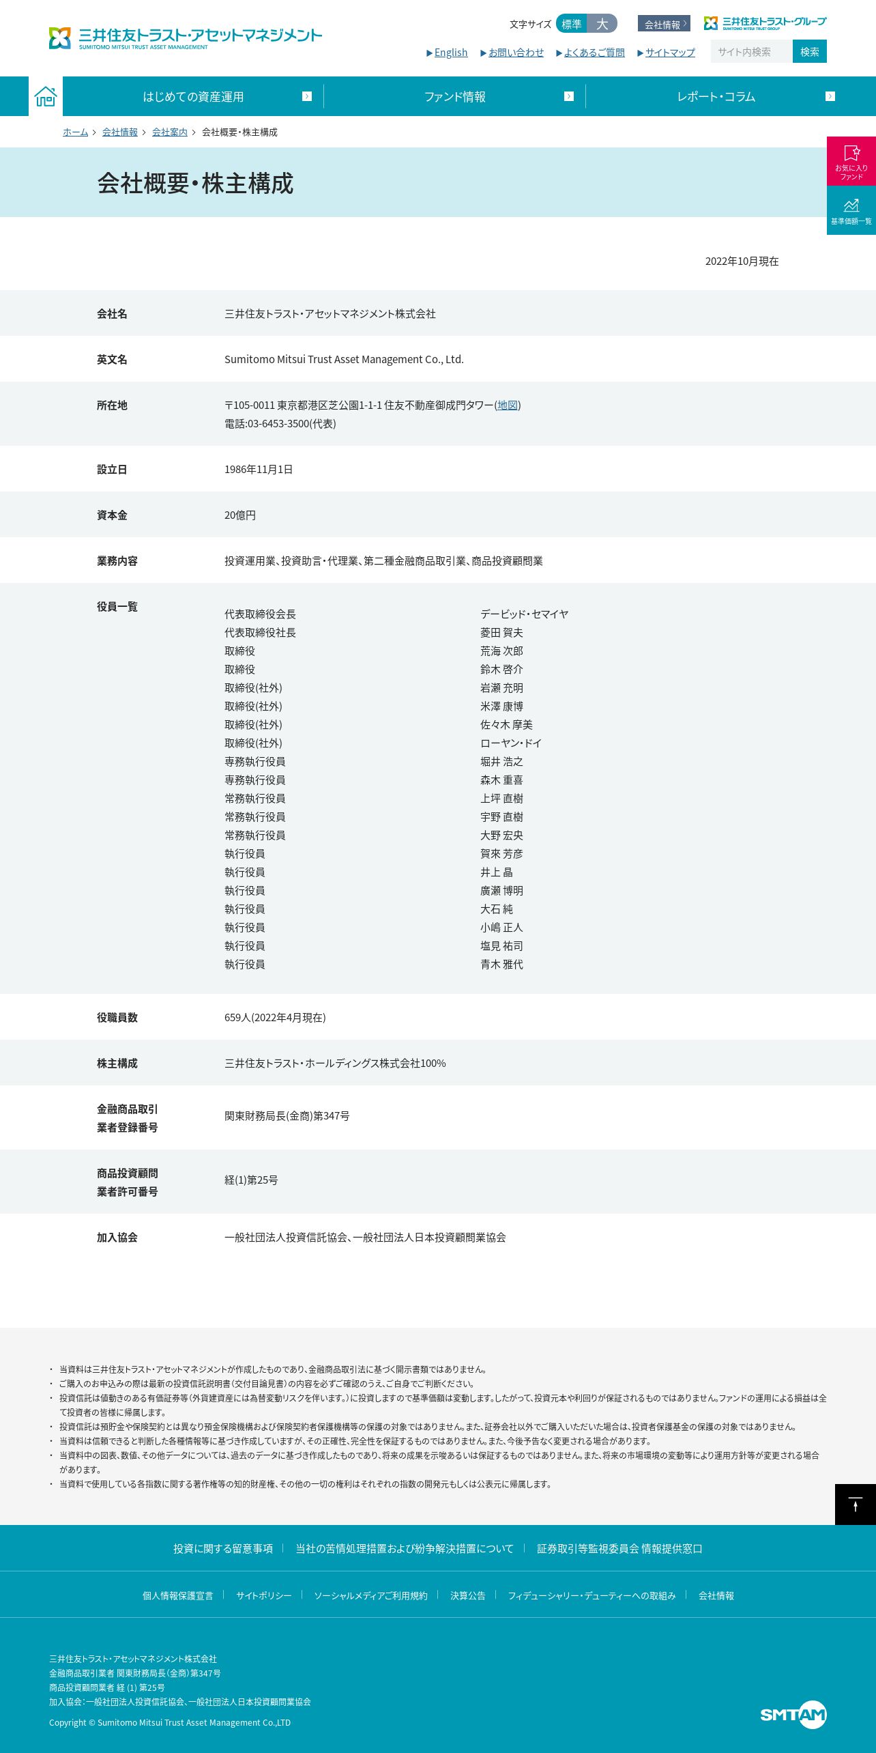Select the date text 2022年10月現在
Image resolution: width=876 pixels, height=1753 pixels.
[742, 261]
